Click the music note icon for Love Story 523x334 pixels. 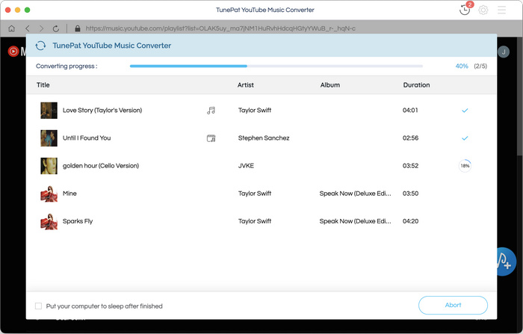211,111
